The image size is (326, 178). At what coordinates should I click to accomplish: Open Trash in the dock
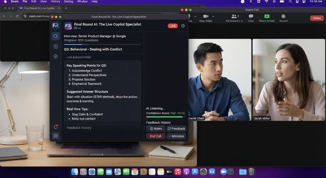coord(252,172)
